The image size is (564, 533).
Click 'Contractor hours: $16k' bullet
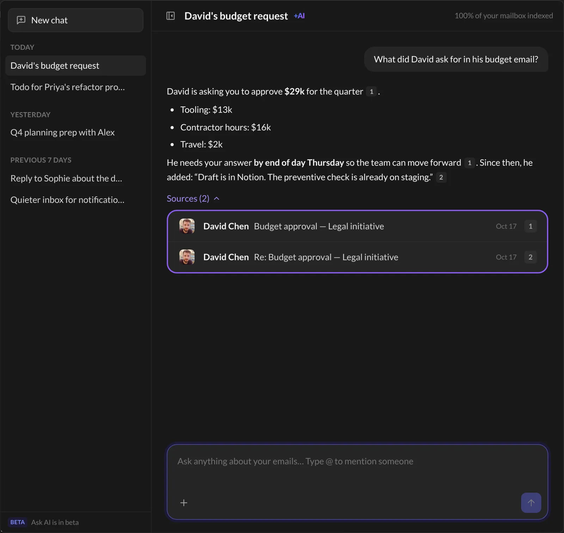click(x=226, y=128)
